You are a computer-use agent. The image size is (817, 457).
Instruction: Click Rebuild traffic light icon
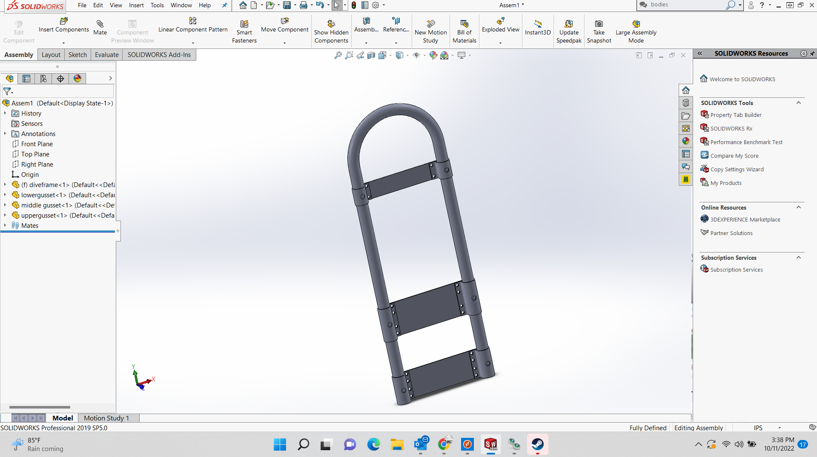(x=353, y=5)
